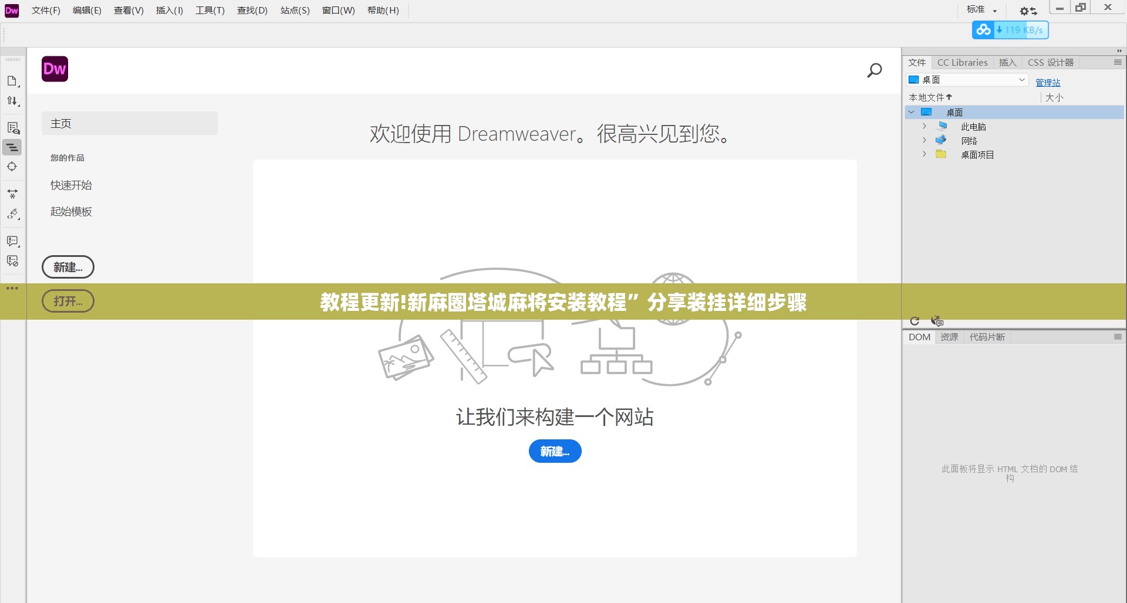Toggle the live view options icon
This screenshot has height=603, width=1127.
point(12,128)
